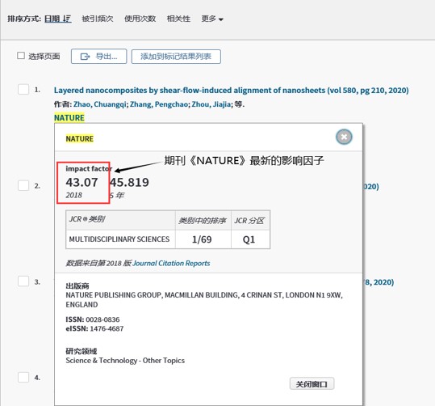Check the box for result 3

pos(23,281)
